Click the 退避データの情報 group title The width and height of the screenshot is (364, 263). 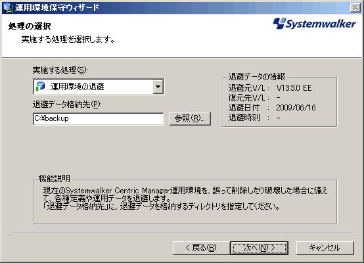(257, 76)
